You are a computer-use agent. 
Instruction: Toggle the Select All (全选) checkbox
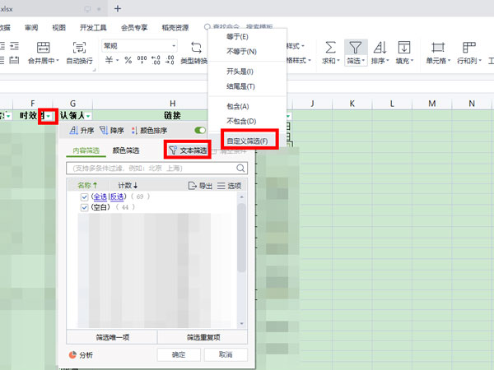pos(84,197)
